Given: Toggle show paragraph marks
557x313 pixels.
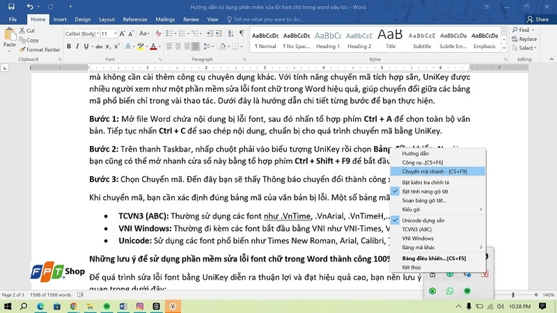Looking at the screenshot, I should click(x=242, y=33).
